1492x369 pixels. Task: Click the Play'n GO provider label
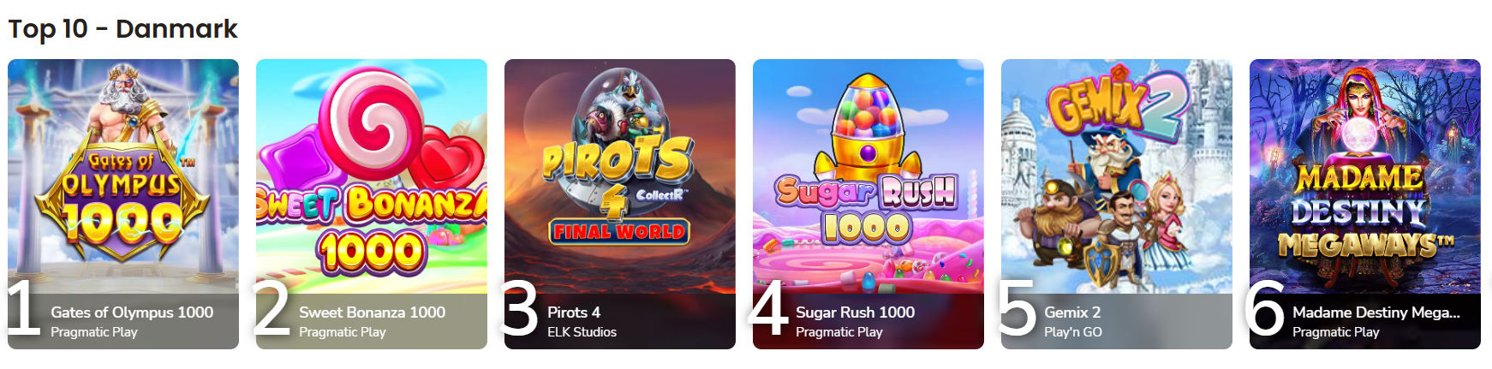point(1073,332)
